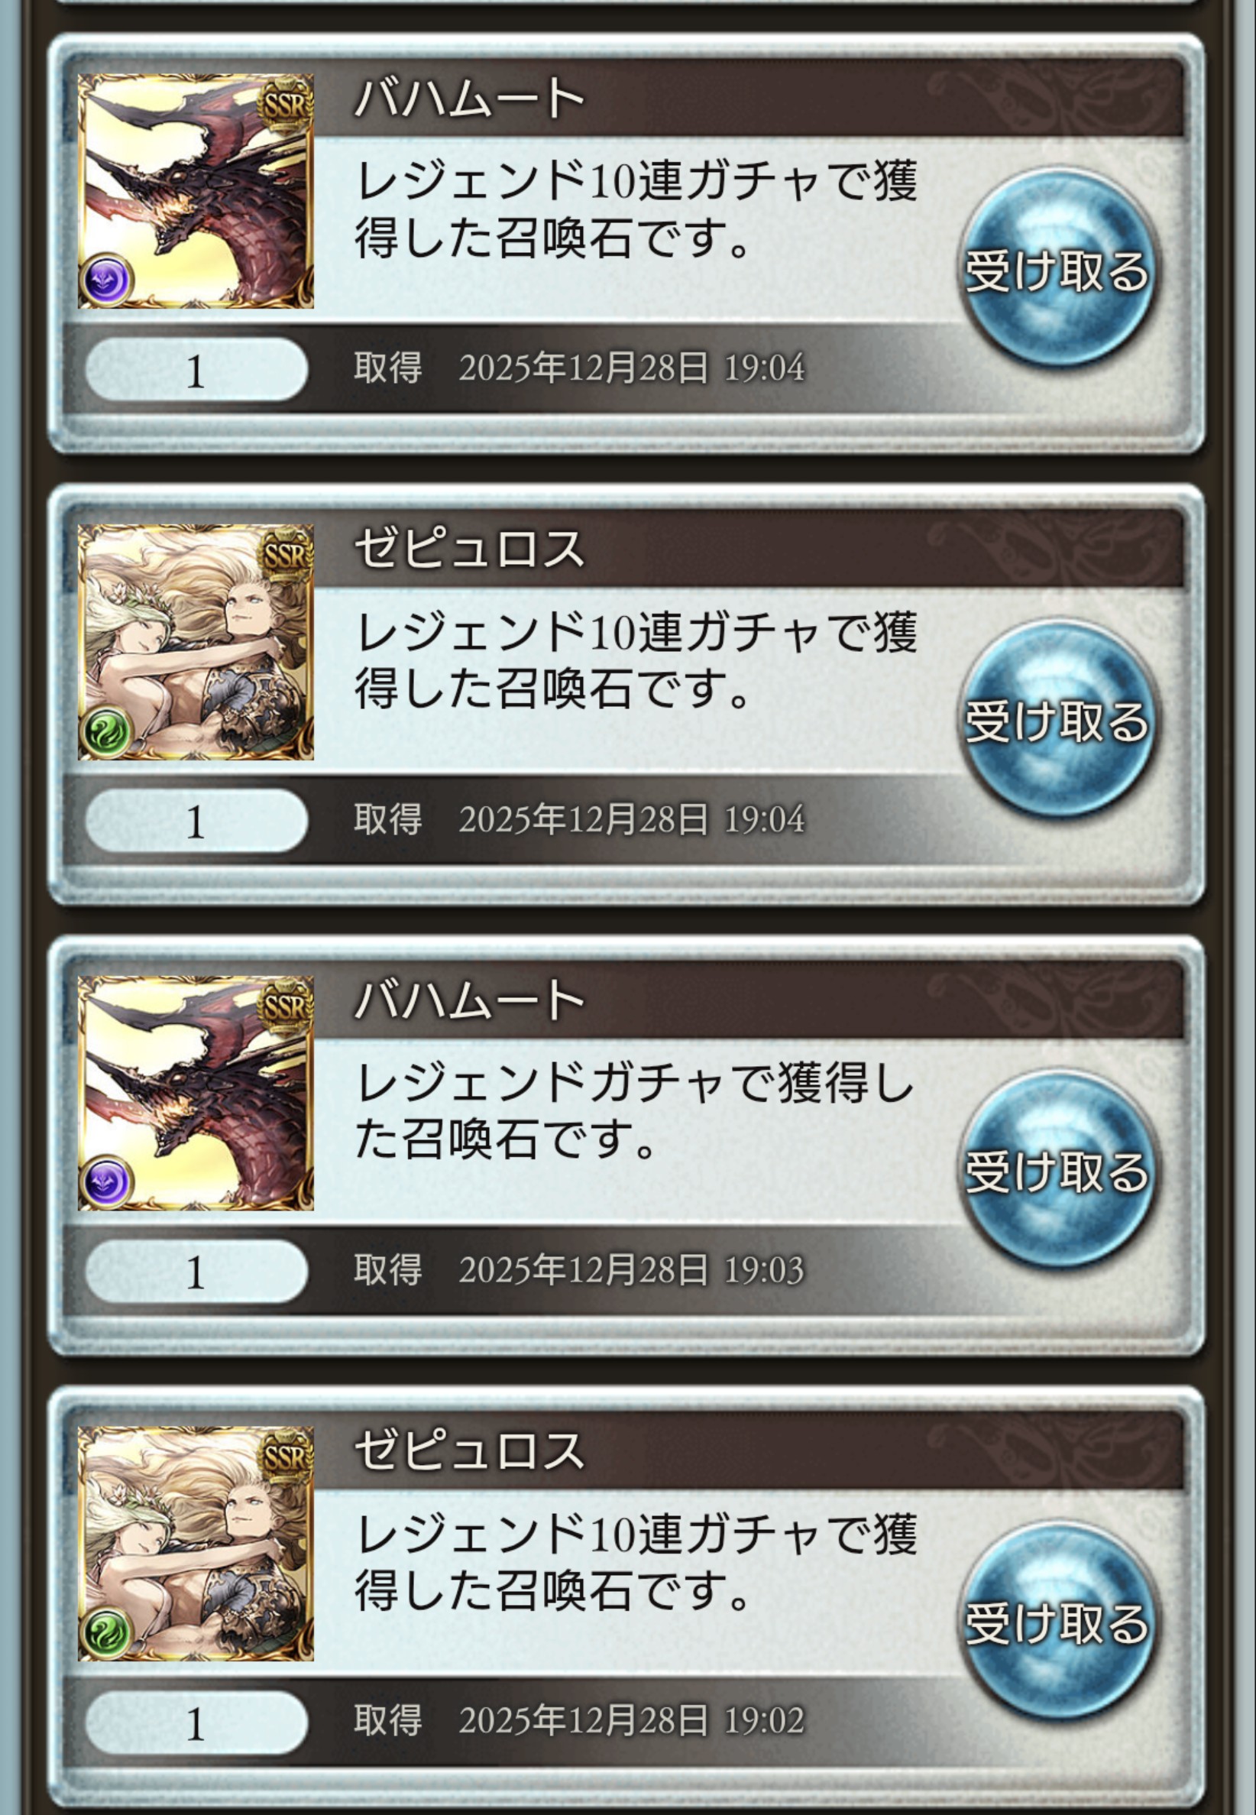The height and width of the screenshot is (1815, 1256).
Task: Open the ゼピュロス artwork from the 19:04 entry
Action: coord(196,642)
